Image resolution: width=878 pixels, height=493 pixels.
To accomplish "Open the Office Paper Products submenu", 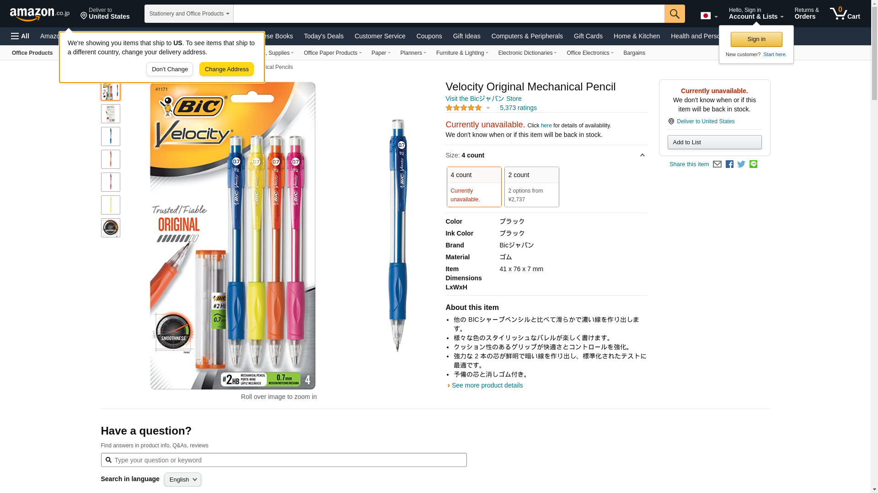I will tap(332, 53).
